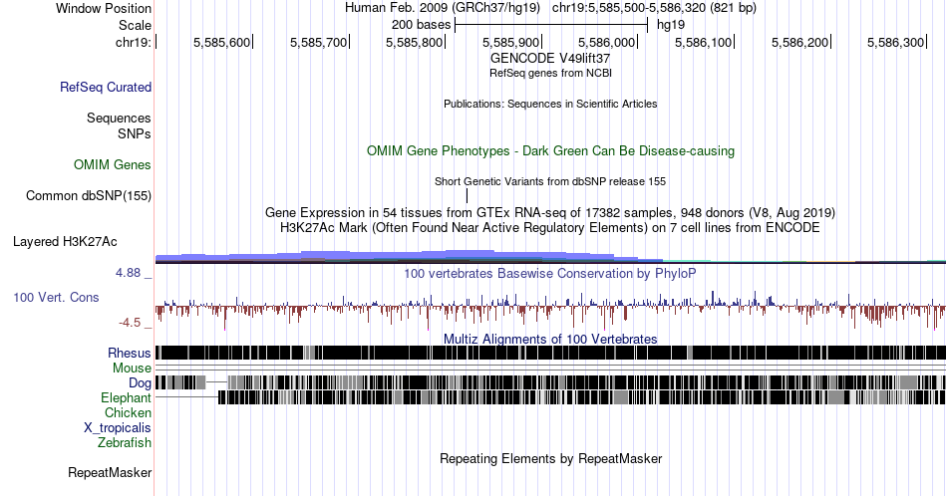Click the GENCODE V49lift37 track title
This screenshot has width=947, height=496.
click(x=550, y=59)
